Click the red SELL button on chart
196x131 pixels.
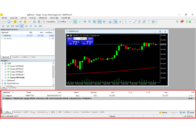(x=70, y=38)
